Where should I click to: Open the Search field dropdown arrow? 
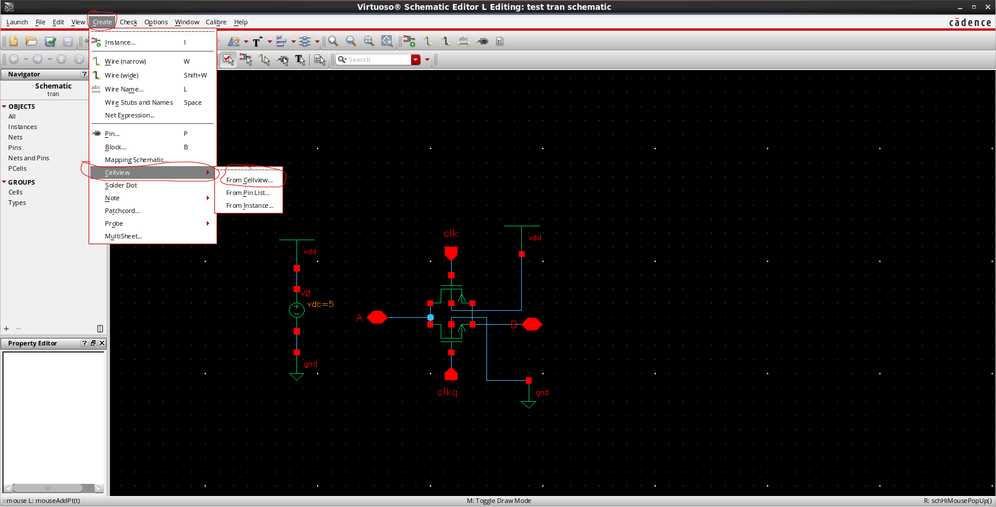[x=416, y=60]
